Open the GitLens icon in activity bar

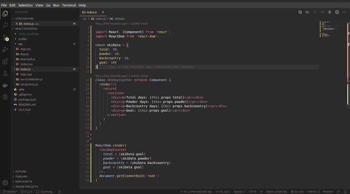point(5,97)
